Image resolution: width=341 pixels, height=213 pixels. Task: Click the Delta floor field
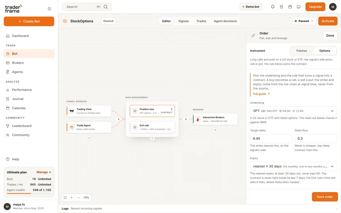pos(316,138)
